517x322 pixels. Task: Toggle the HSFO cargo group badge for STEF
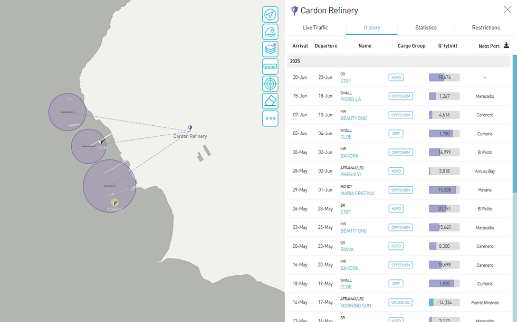(396, 77)
